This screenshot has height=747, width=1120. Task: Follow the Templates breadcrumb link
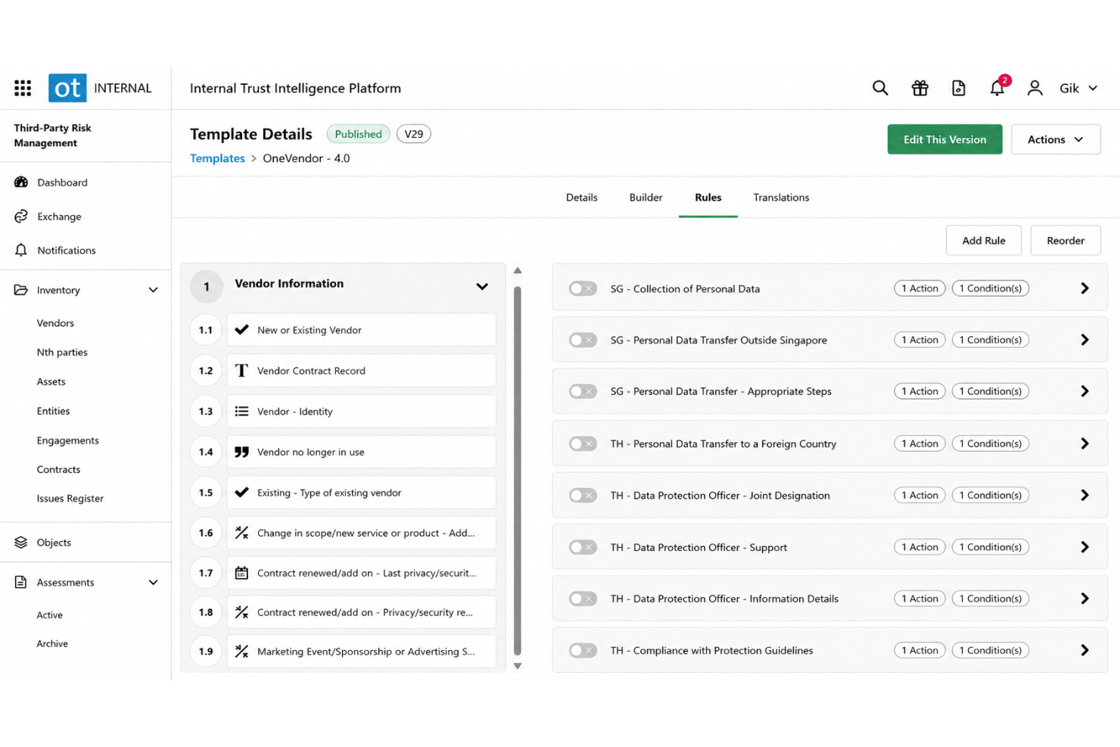pyautogui.click(x=217, y=158)
